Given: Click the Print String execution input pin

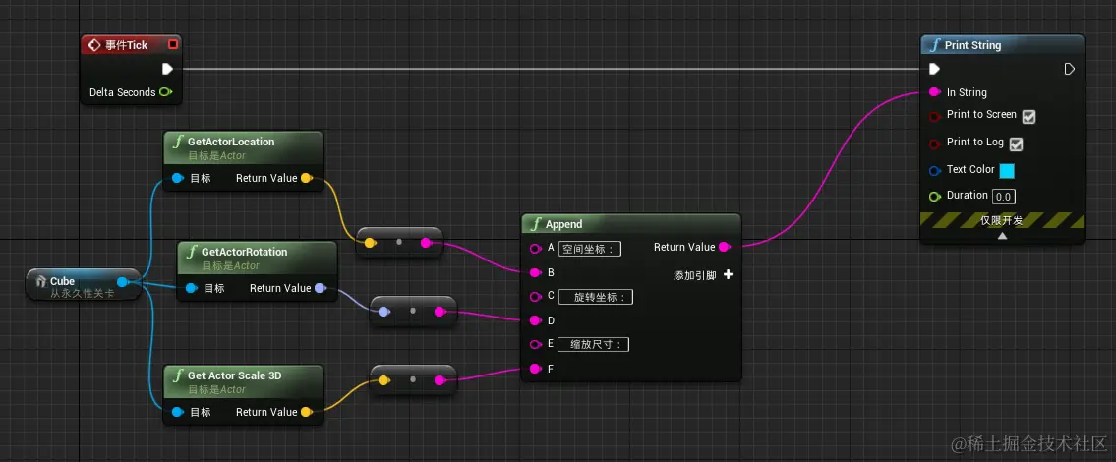Looking at the screenshot, I should click(934, 69).
